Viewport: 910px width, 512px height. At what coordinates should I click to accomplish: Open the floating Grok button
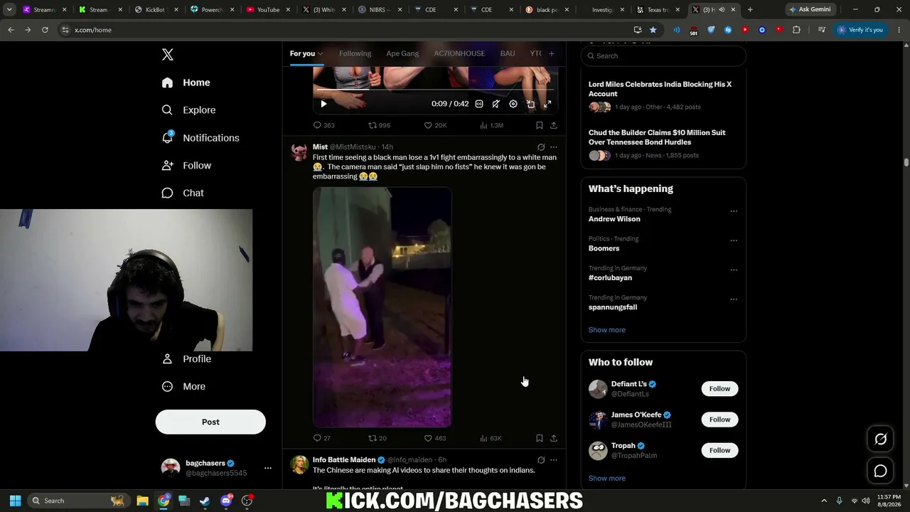[881, 439]
